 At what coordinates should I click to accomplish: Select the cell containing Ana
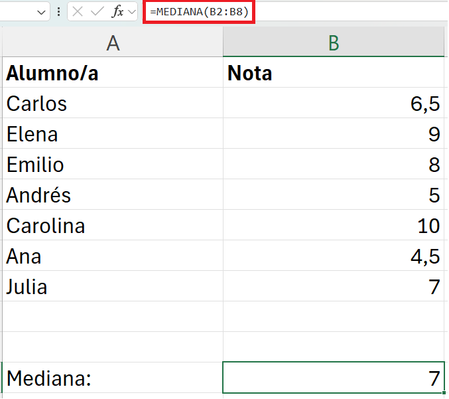pos(113,256)
